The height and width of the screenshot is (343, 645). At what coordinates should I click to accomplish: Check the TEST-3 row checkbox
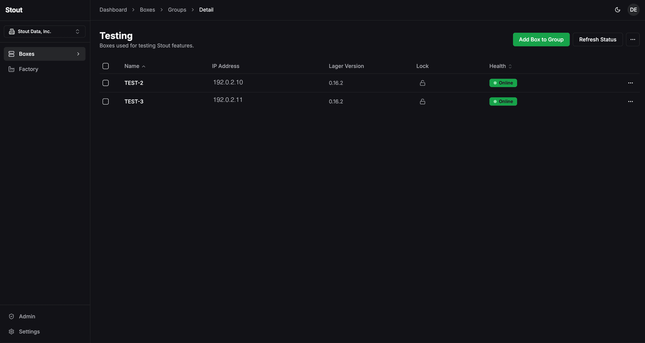[106, 102]
